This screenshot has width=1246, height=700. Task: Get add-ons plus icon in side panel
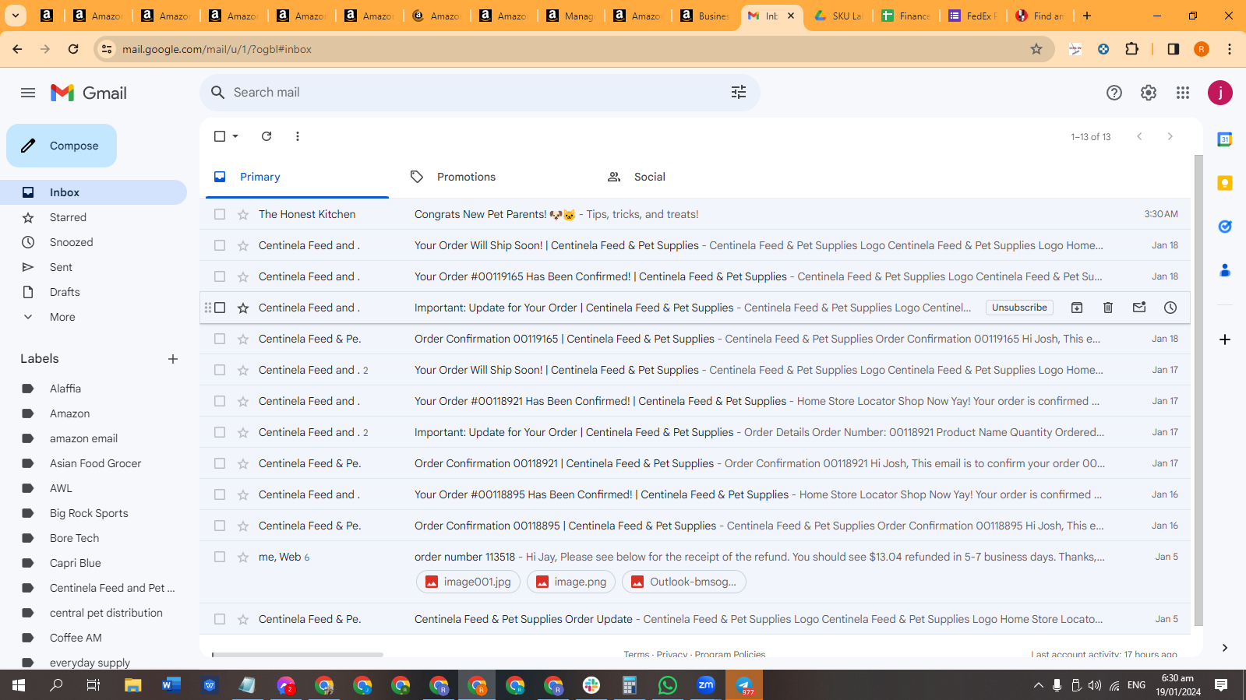1225,339
